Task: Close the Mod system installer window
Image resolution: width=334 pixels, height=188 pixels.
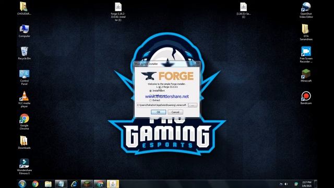Action: point(195,63)
